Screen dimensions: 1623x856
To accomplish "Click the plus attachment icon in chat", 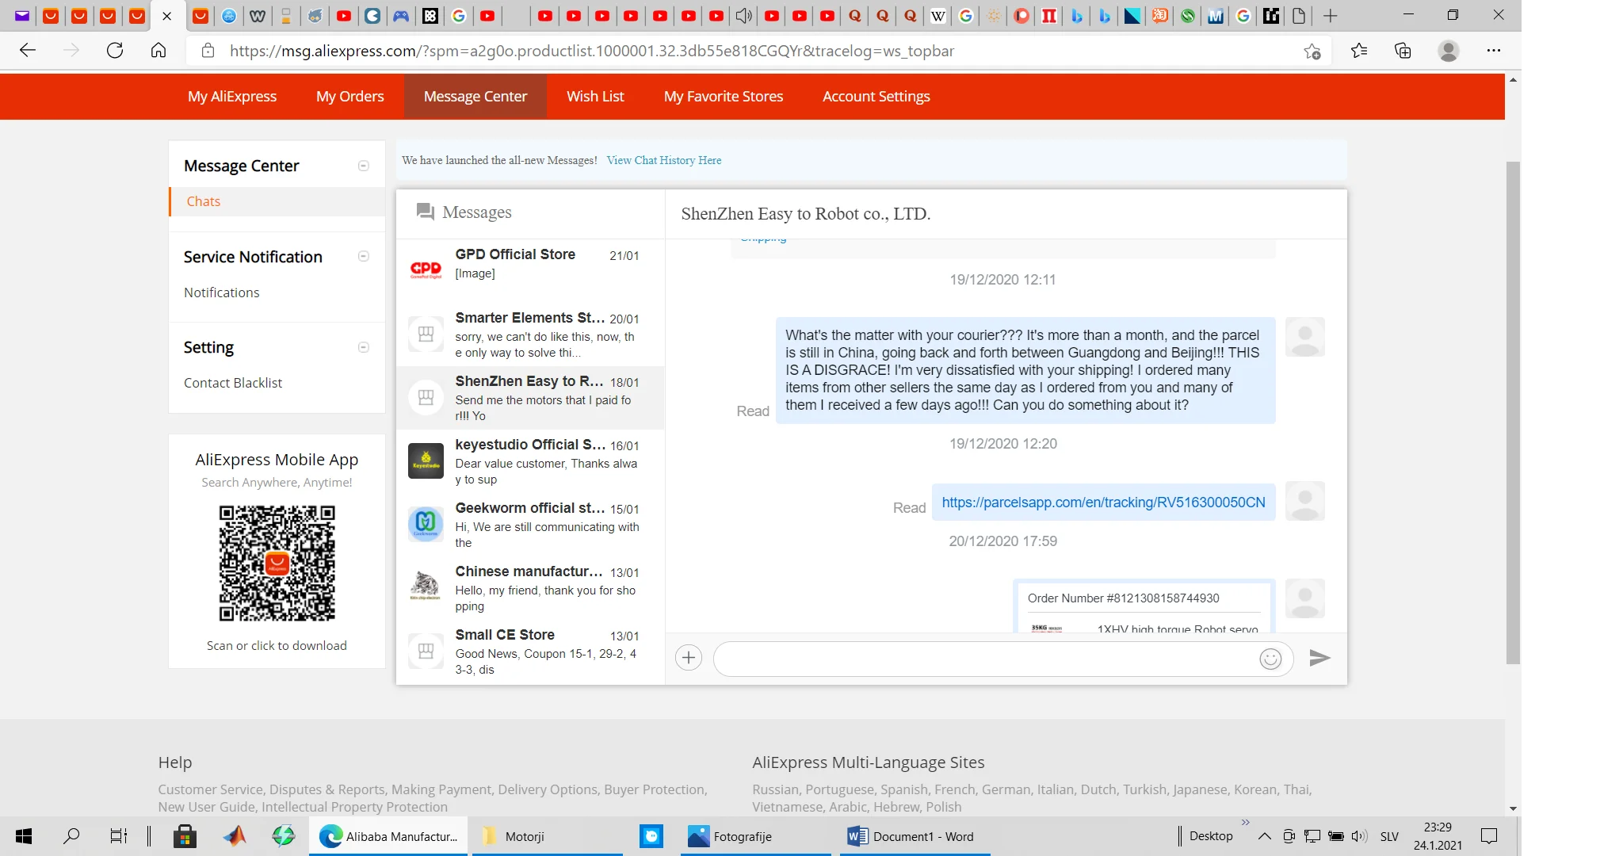I will coord(689,658).
